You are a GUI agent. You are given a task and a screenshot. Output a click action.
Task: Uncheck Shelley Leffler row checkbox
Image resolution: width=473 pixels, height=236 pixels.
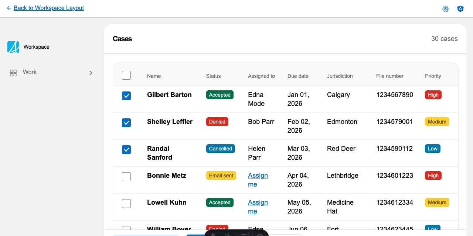pos(126,123)
